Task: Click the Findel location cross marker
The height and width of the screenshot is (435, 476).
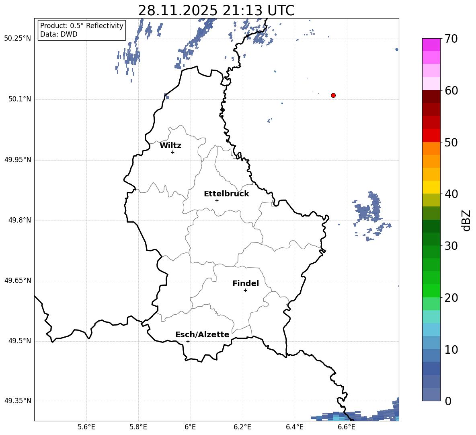Action: 245,291
